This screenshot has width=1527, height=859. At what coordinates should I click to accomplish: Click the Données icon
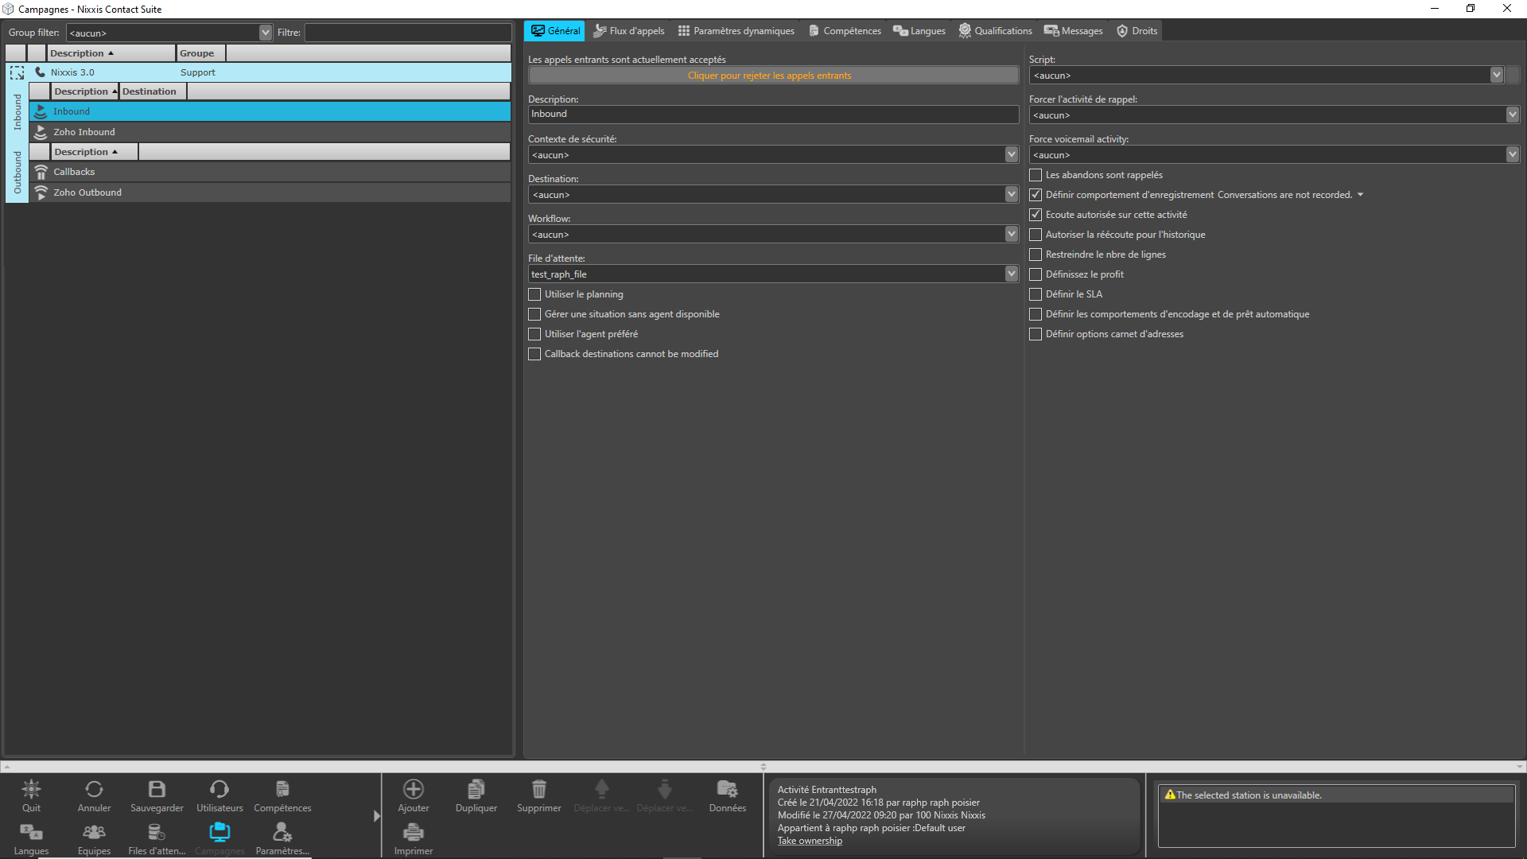point(726,790)
